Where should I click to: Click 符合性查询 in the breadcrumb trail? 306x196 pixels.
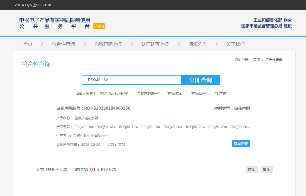click(x=274, y=60)
